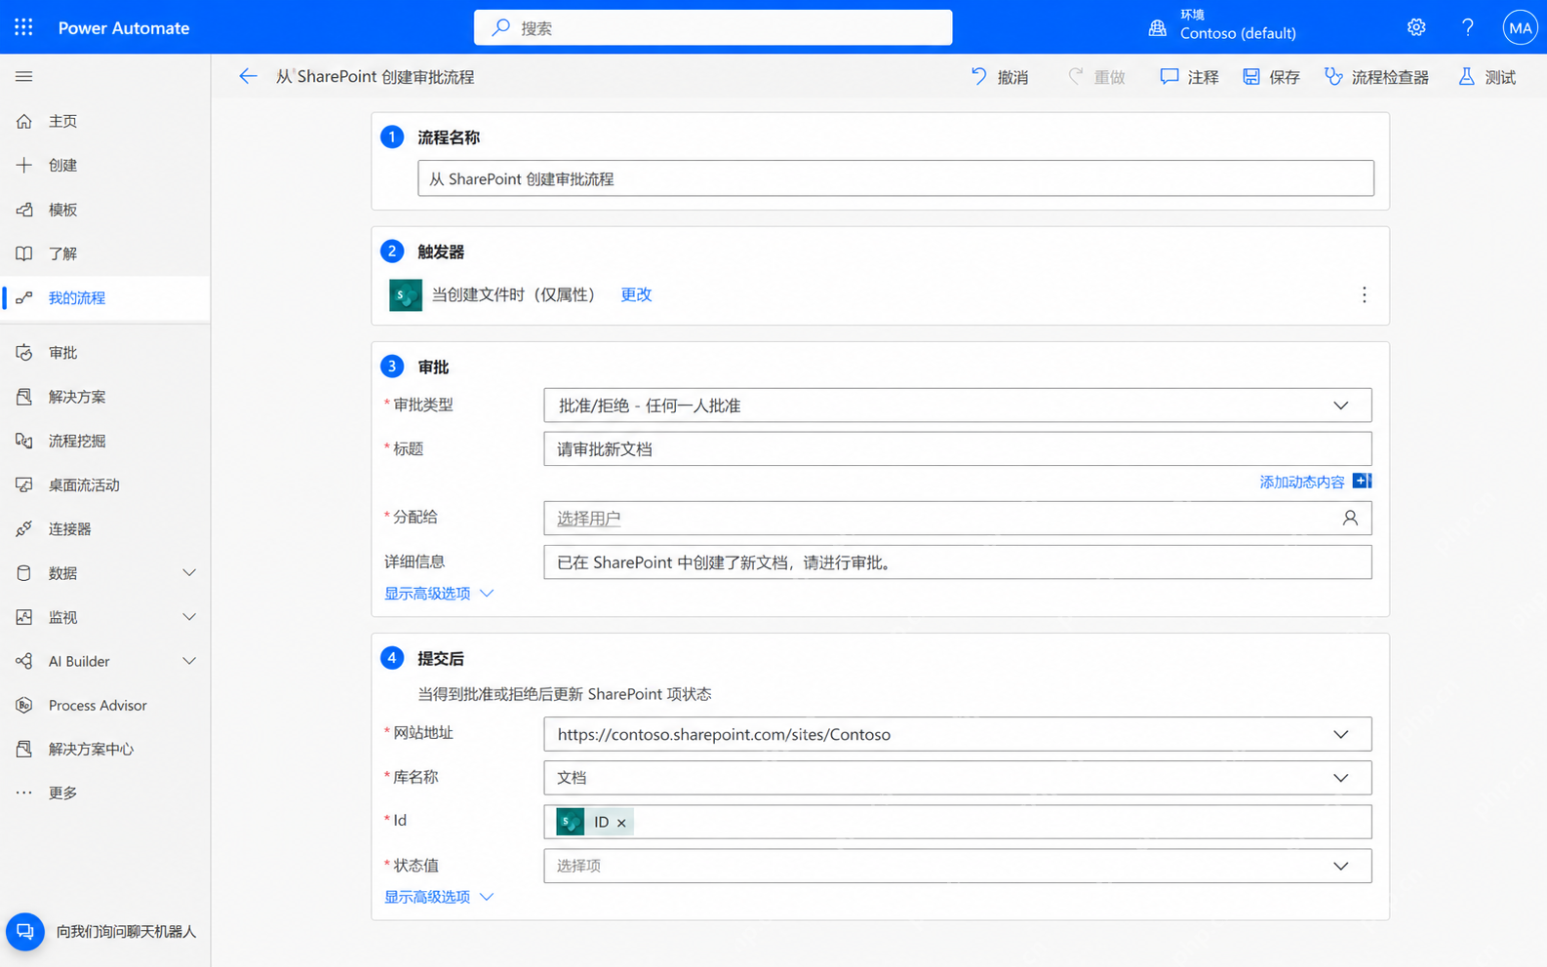Edit the 详细信息 details field
Viewport: 1547px width, 967px height.
[958, 562]
